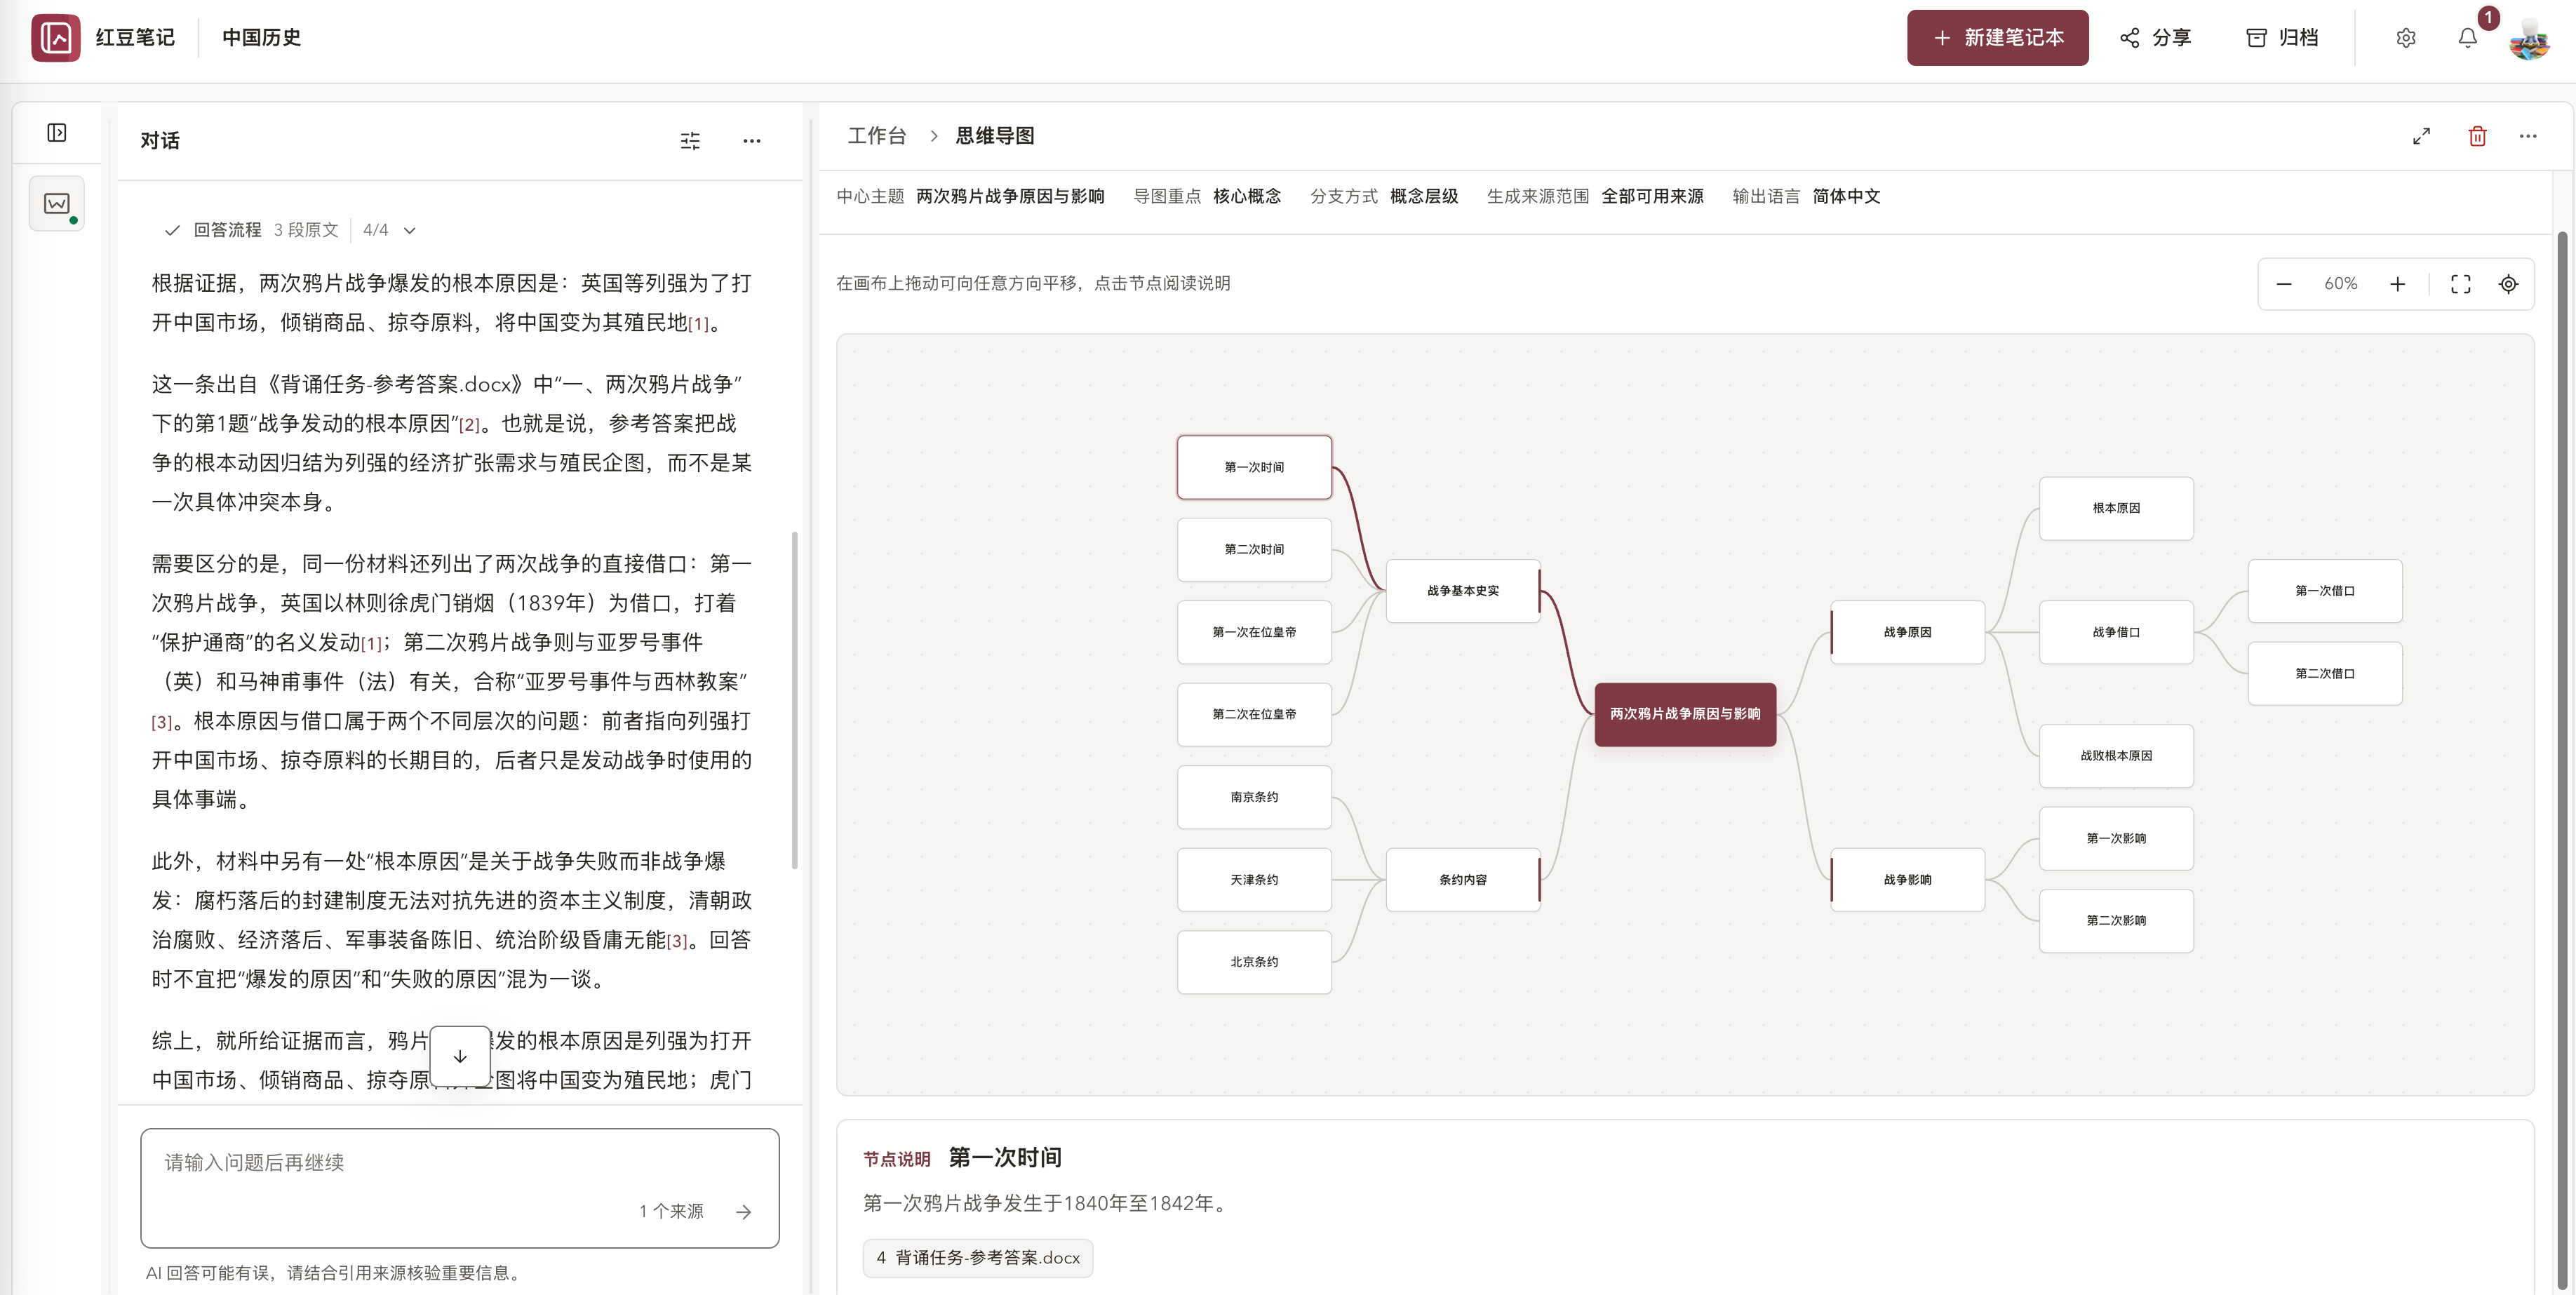Send the question with arrow icon
The height and width of the screenshot is (1295, 2576).
(743, 1211)
